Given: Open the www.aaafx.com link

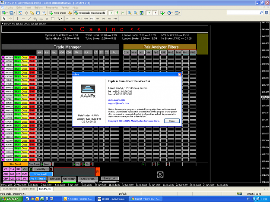Looking at the screenshot, I should [116, 100].
